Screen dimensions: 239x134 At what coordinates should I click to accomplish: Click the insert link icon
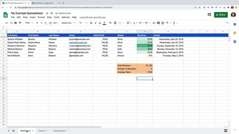coord(154,23)
